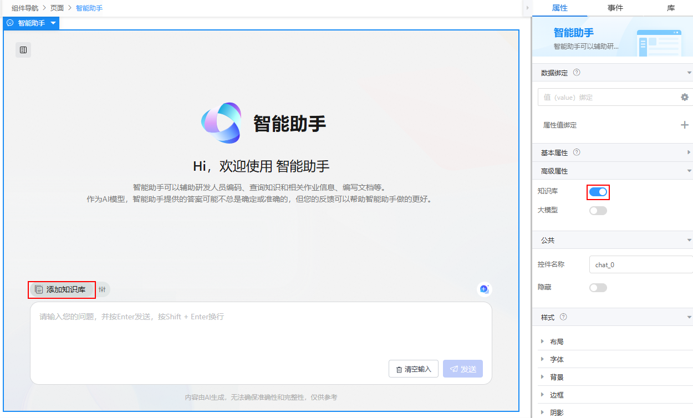Collapse the right panel with splitter arrow
This screenshot has width=693, height=418.
point(527,8)
